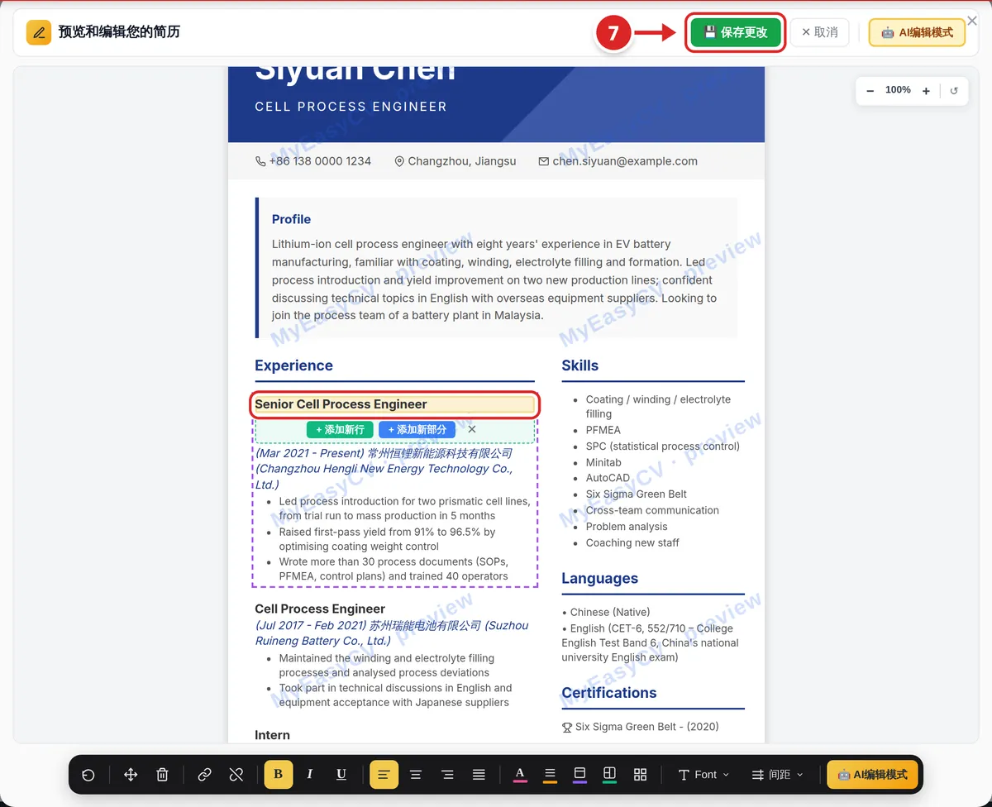Click the Raised first-pass yield bullet

pos(387,539)
